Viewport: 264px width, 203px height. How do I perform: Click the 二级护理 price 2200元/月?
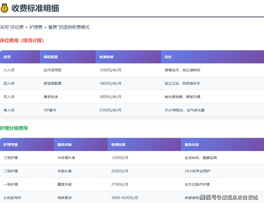pyautogui.click(x=120, y=171)
